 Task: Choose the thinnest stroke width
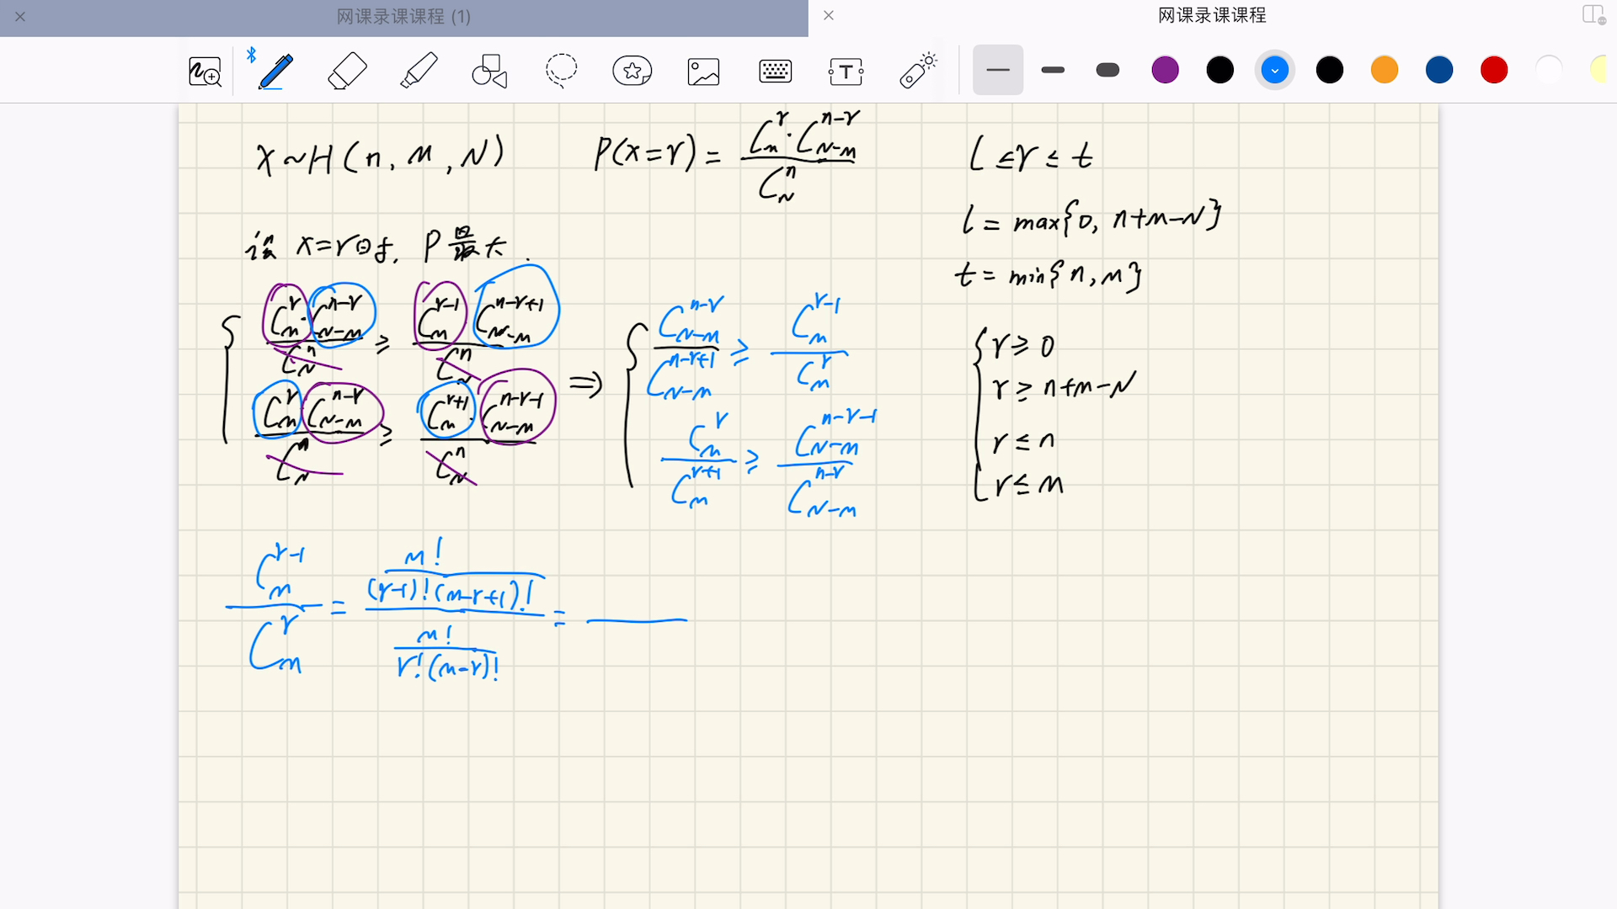click(998, 70)
